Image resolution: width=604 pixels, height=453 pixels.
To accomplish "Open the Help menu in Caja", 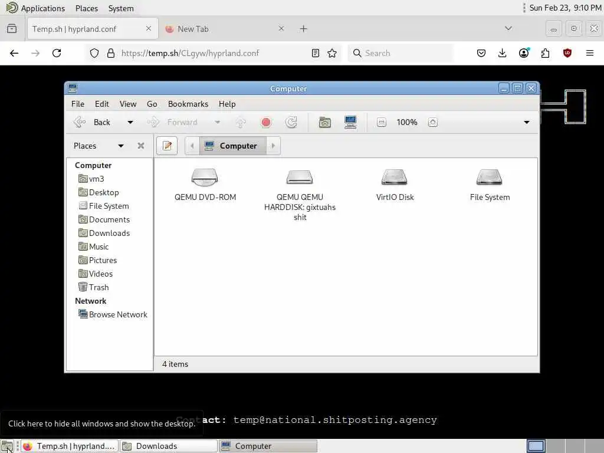I will (227, 104).
